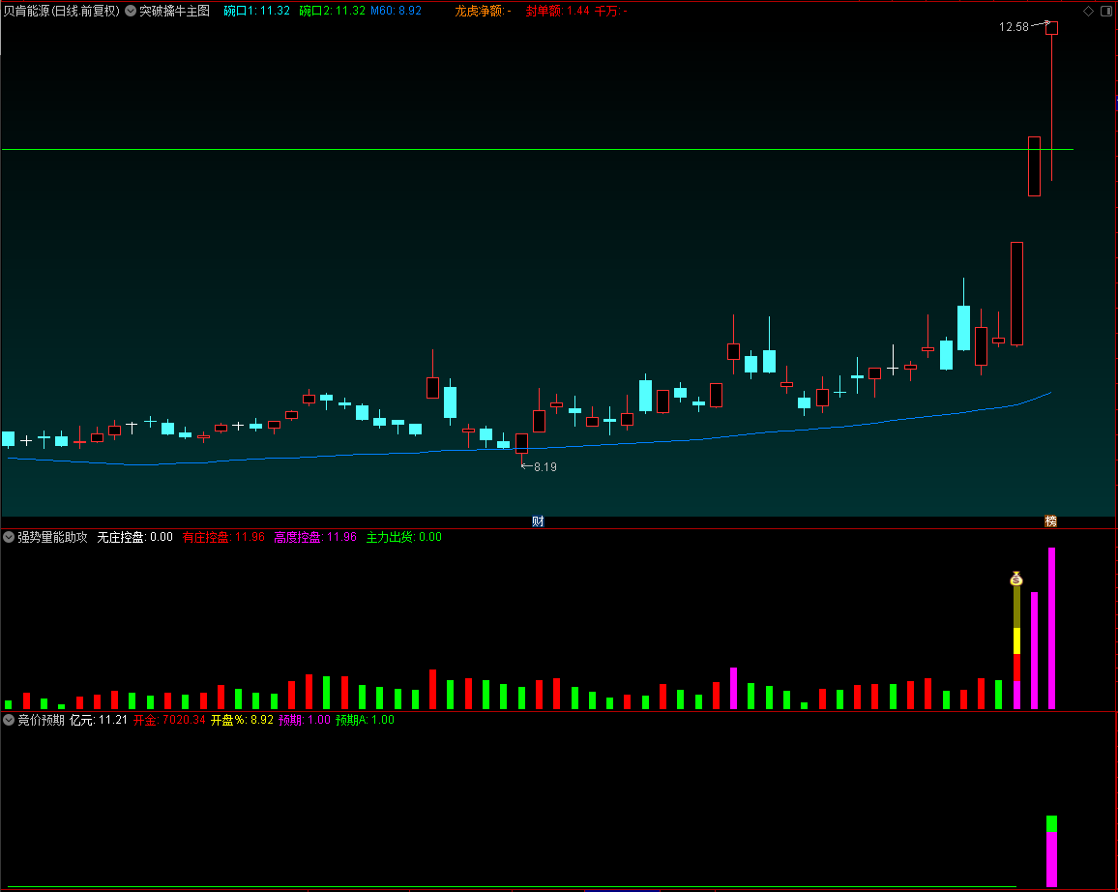Click the 8.19 low price label
The height and width of the screenshot is (892, 1118).
[544, 467]
